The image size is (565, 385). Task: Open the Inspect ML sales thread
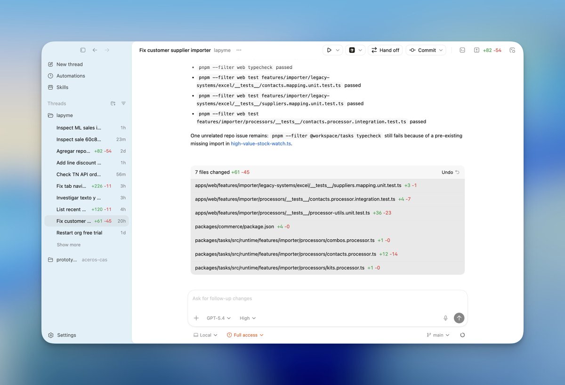pos(87,128)
